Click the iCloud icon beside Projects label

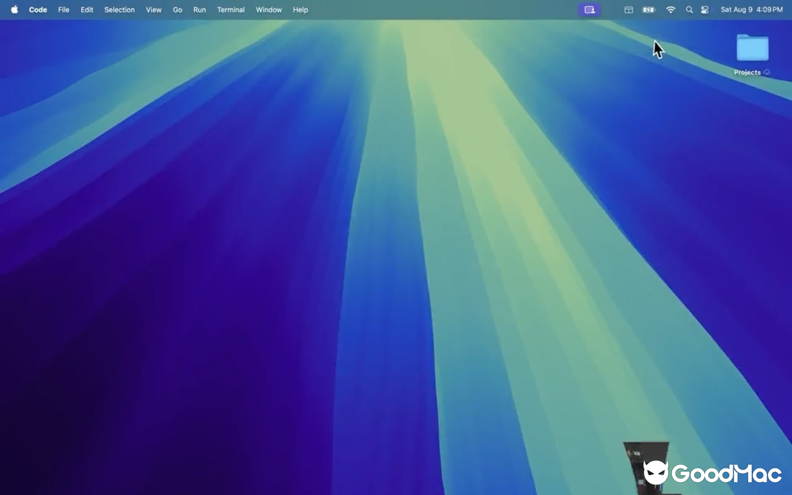click(766, 72)
